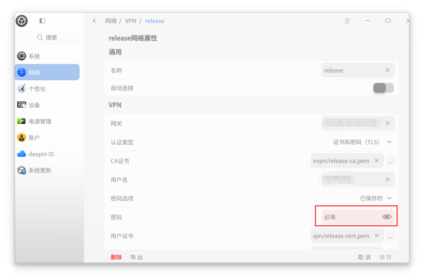Open 设备 settings in the sidebar
Viewport: 424px width, 280px height.
pyautogui.click(x=47, y=105)
